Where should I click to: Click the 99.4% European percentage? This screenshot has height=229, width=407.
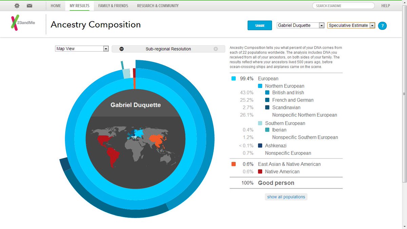(247, 79)
